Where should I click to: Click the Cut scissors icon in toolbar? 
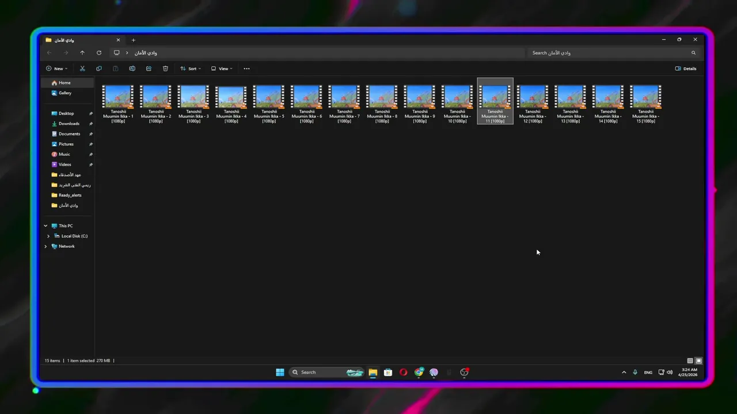82,68
